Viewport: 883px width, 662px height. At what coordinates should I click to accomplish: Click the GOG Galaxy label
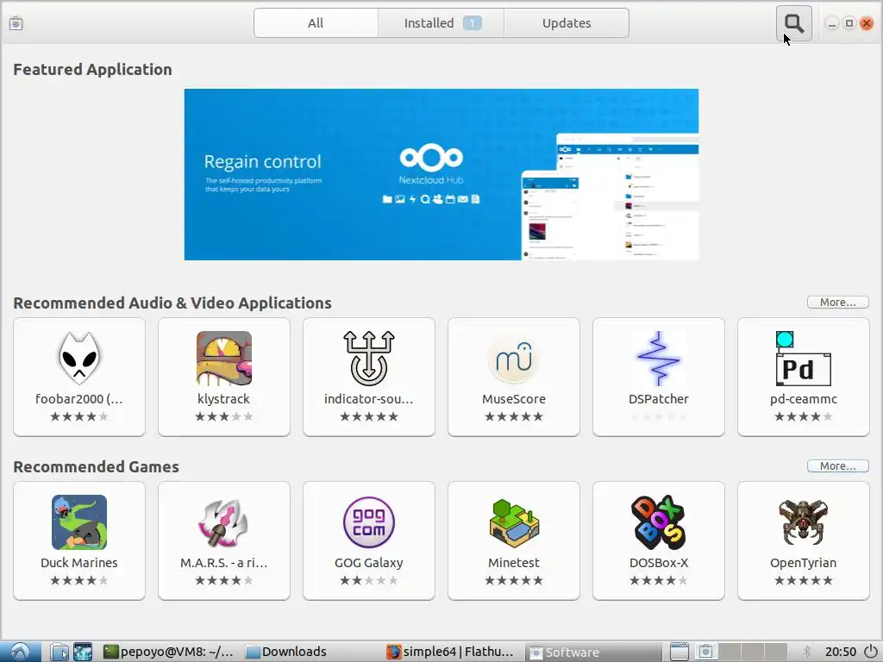[x=369, y=563]
